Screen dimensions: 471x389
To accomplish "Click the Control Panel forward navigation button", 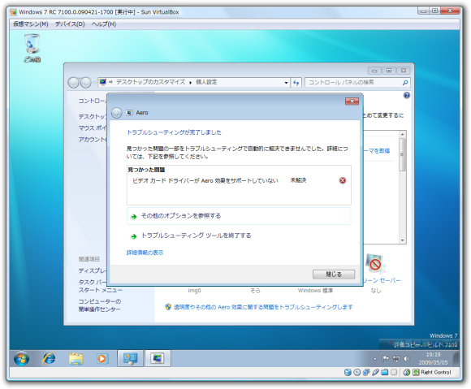I will 85,82.
